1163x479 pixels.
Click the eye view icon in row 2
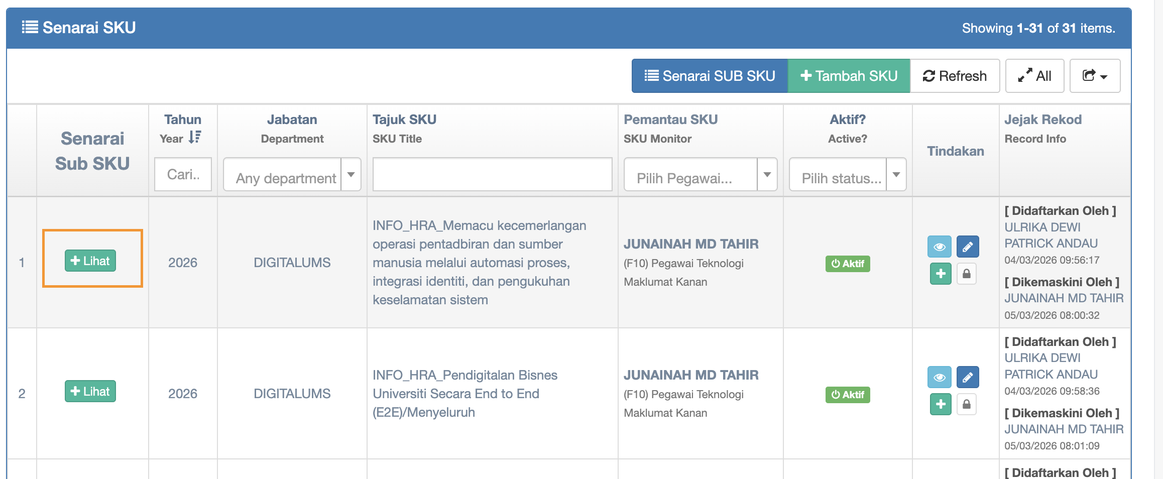coord(939,377)
